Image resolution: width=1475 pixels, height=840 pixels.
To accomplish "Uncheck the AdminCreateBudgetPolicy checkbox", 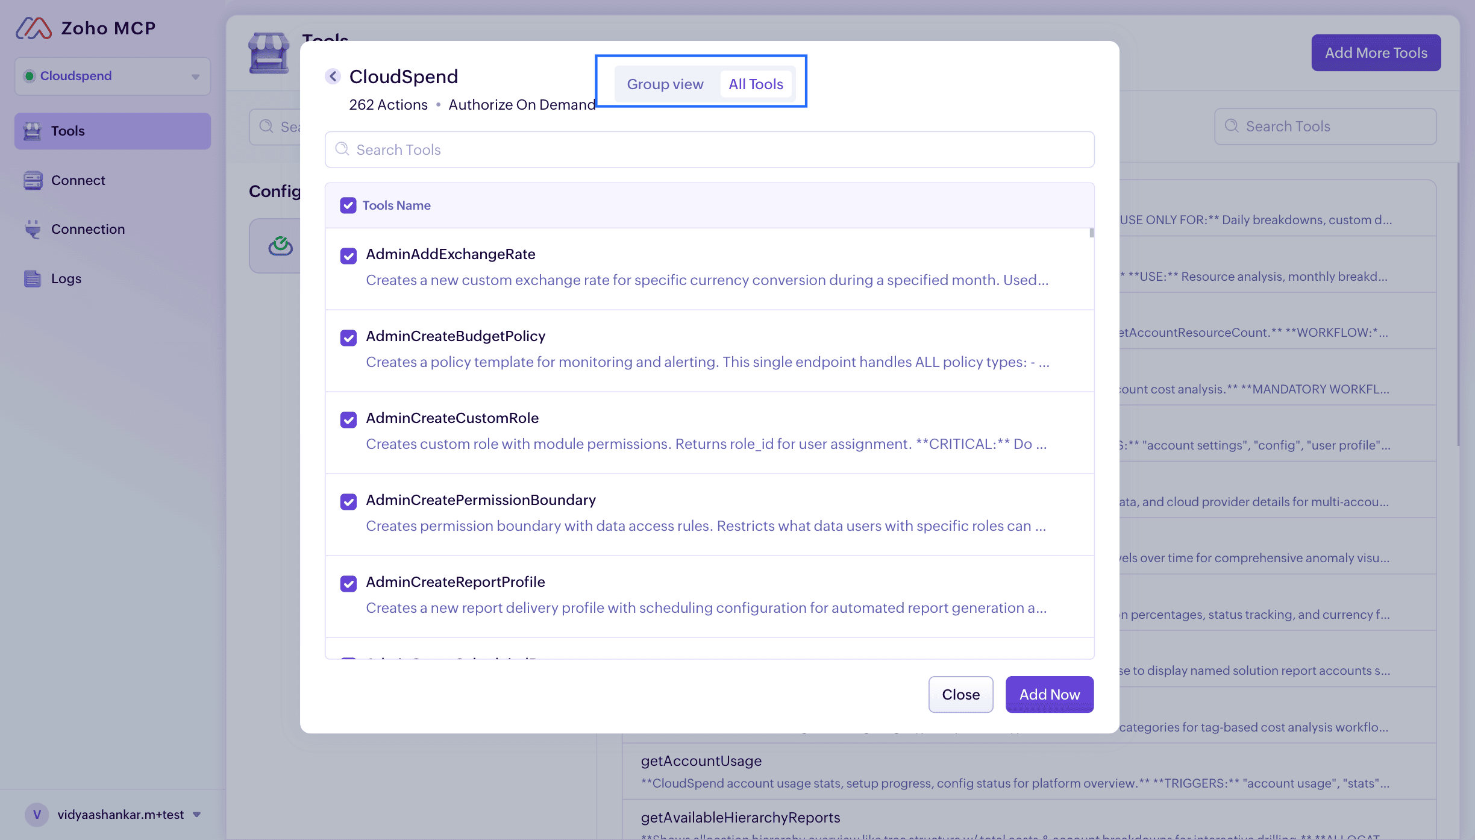I will tap(348, 338).
